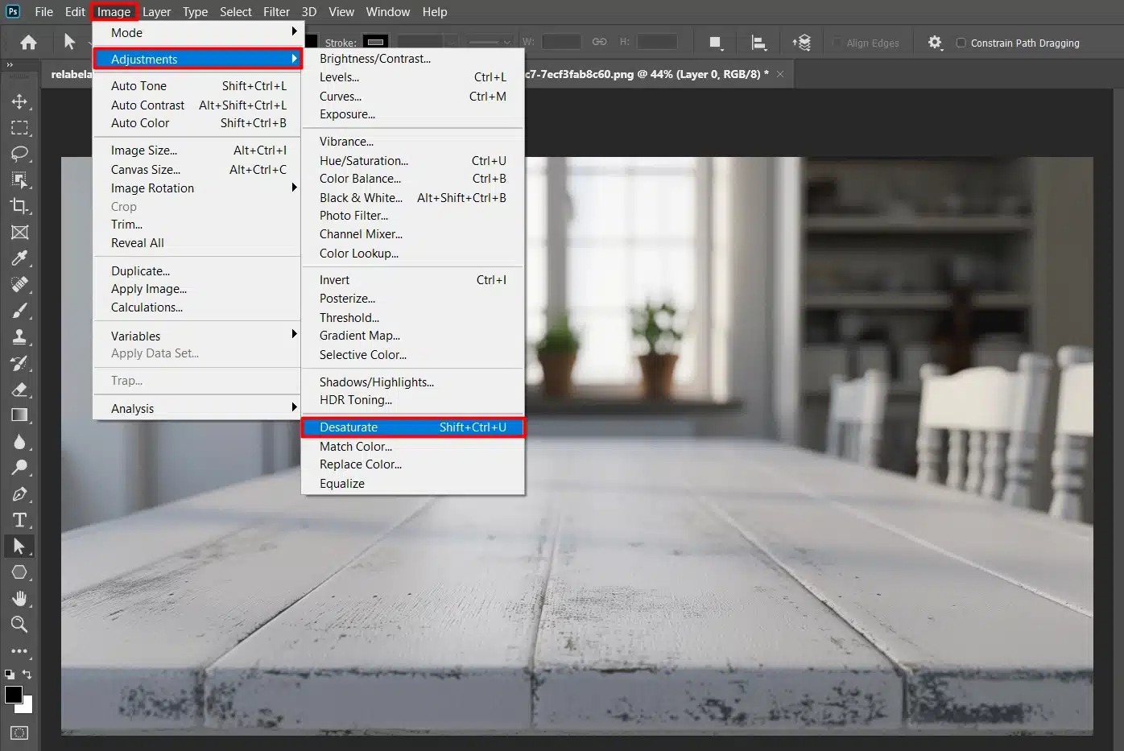
Task: Click the black foreground color swatch
Action: [x=13, y=695]
